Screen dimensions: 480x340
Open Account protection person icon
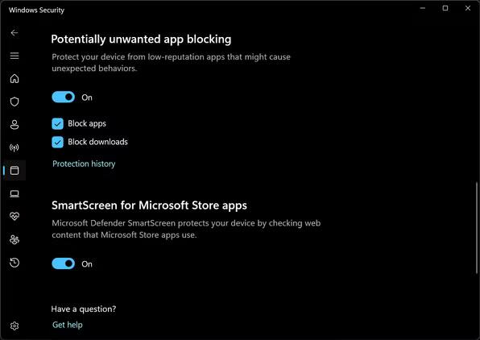click(14, 125)
